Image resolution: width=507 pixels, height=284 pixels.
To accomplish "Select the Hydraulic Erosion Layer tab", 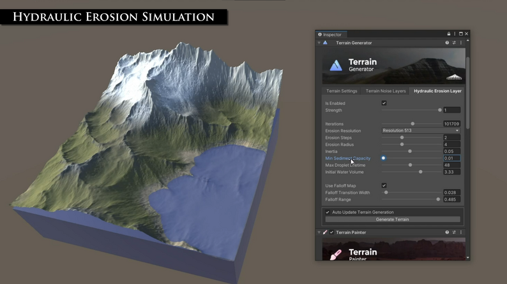I will [x=437, y=91].
